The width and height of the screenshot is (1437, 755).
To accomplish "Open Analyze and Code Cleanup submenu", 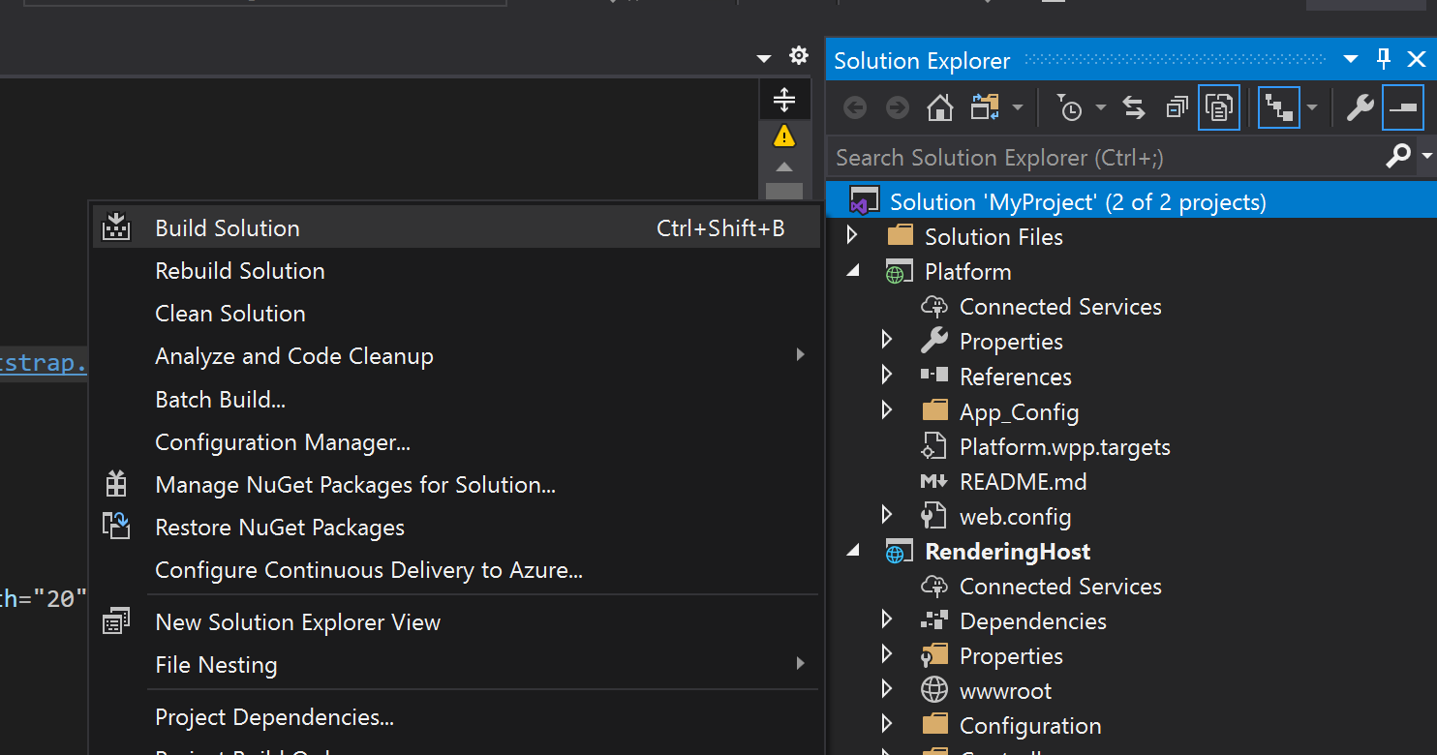I will [456, 356].
